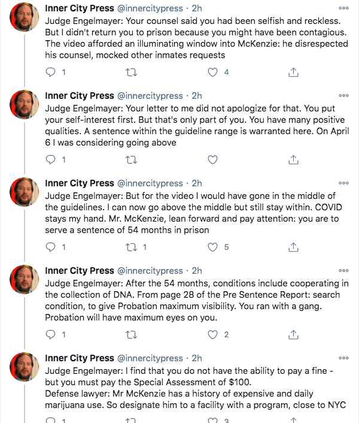Reply to the 'selfish and reckless' tweet
Viewport: 359px width, 423px height.
pyautogui.click(x=50, y=72)
